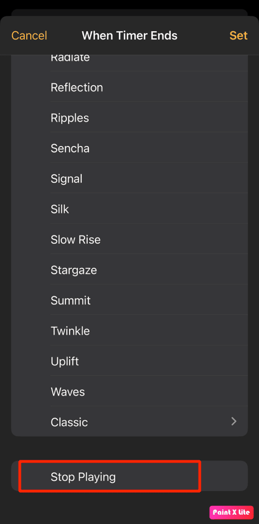259x524 pixels.
Task: Choose the Reflection sound
Action: click(129, 88)
